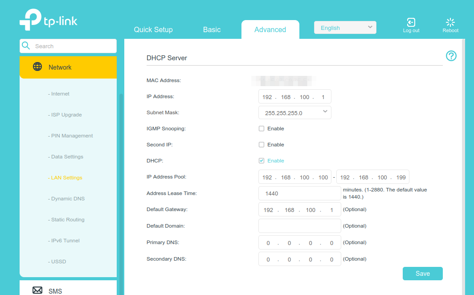The height and width of the screenshot is (295, 474).
Task: Click the SMS envelope icon
Action: click(x=37, y=290)
